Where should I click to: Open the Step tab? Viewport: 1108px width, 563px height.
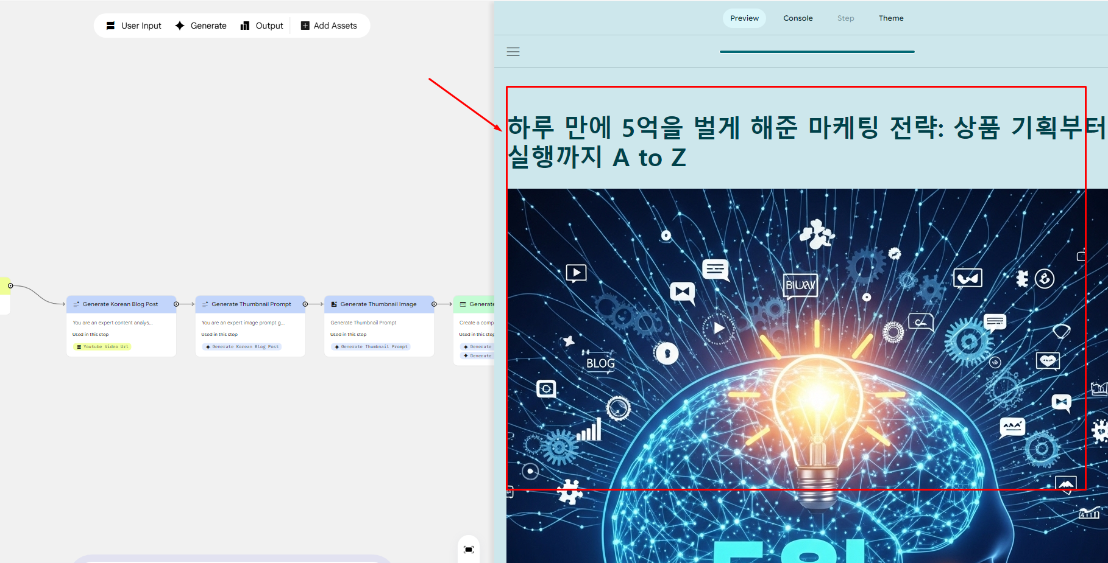[x=845, y=18]
